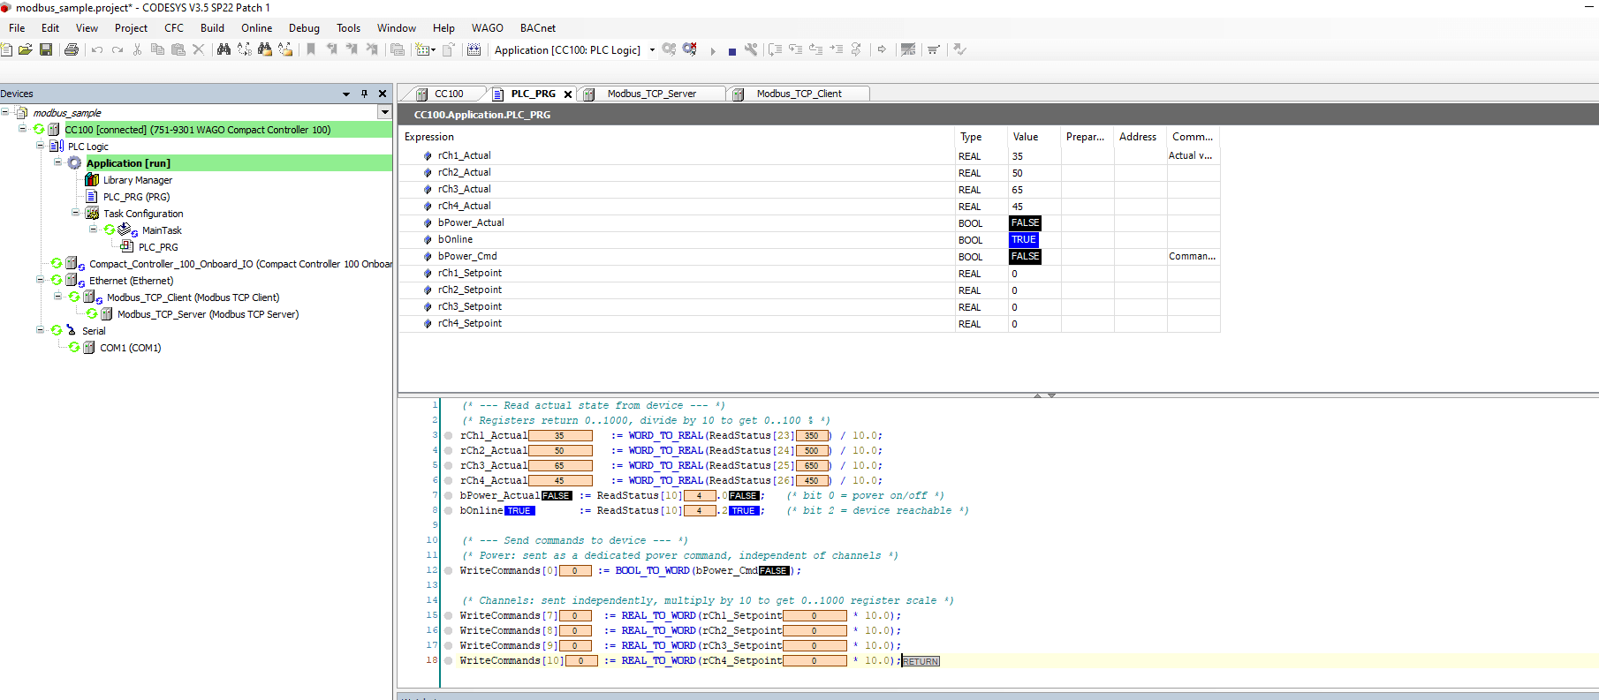Toggle breakpoint on code line 15
The height and width of the screenshot is (700, 1599).
pos(449,616)
